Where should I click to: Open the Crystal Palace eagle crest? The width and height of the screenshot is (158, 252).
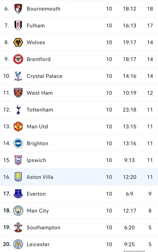tap(18, 76)
